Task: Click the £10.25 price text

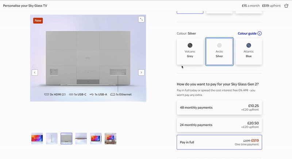Action: pyautogui.click(x=253, y=106)
